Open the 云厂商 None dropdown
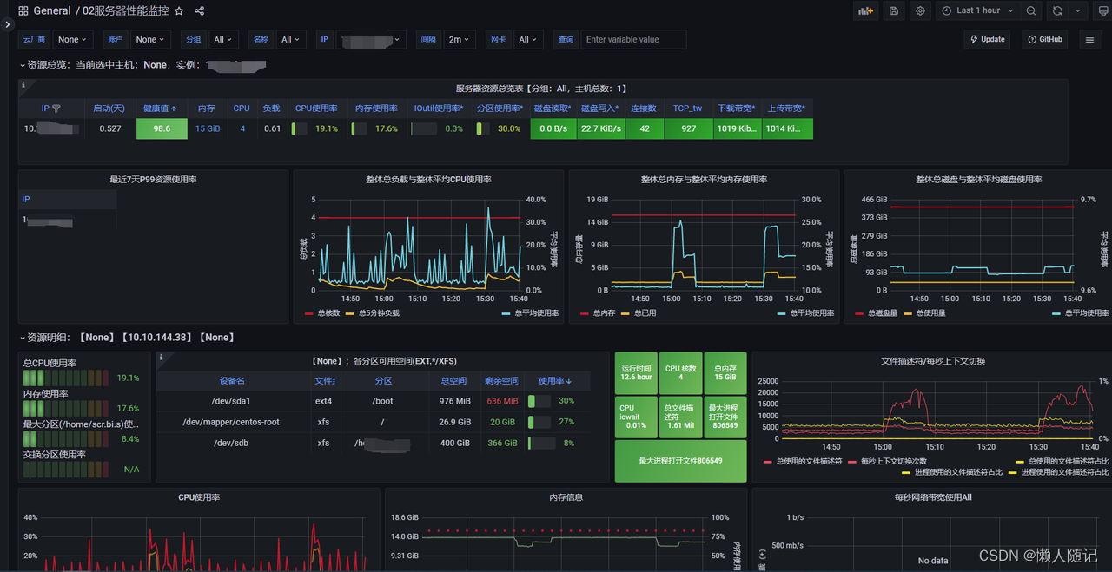The height and width of the screenshot is (572, 1112). click(x=73, y=39)
